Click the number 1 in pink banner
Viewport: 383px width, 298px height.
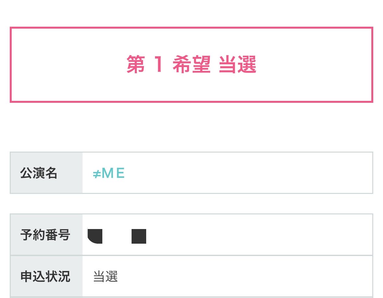coord(159,64)
